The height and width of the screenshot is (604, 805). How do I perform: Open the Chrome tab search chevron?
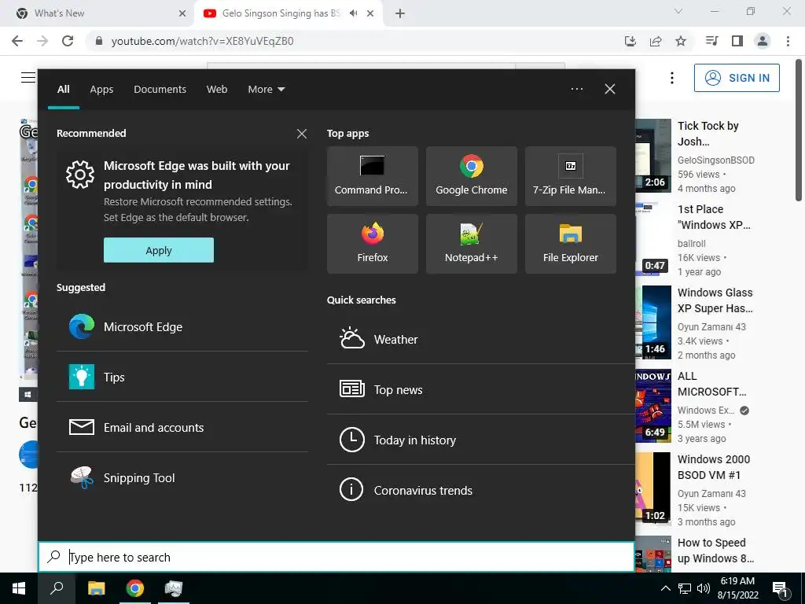678,11
